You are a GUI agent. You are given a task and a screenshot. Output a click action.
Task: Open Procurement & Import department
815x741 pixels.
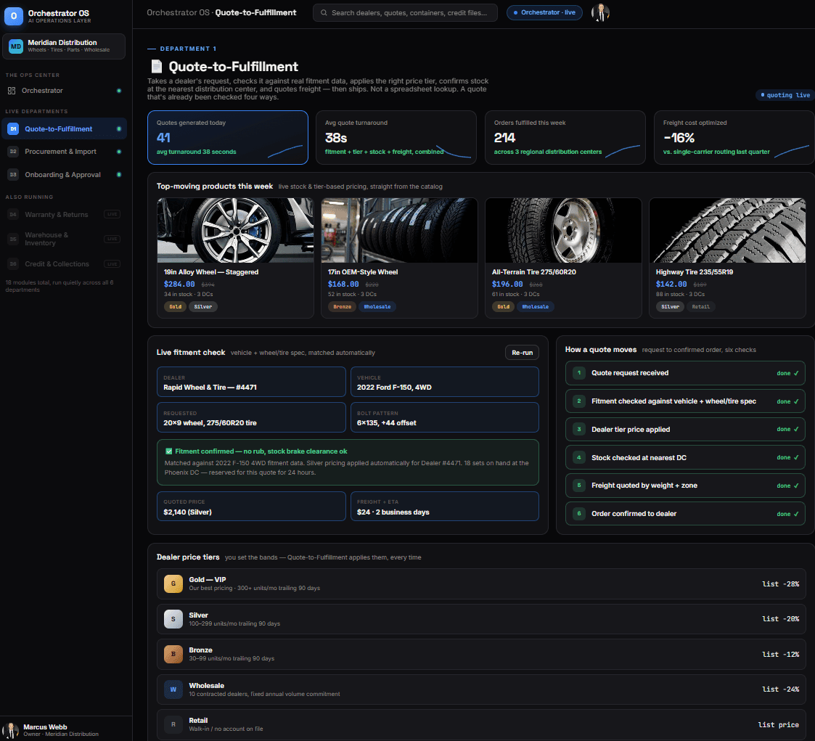click(x=64, y=152)
